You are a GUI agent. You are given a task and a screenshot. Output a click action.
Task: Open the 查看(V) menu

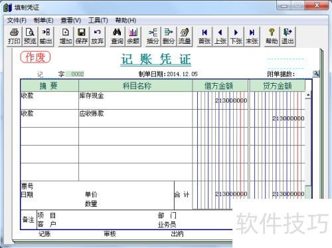(x=71, y=21)
